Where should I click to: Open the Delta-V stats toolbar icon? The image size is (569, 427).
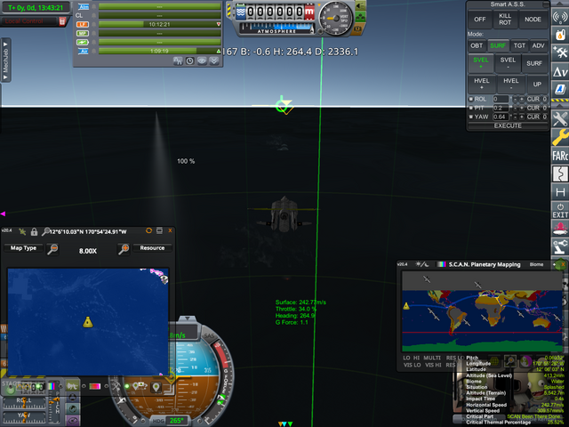coord(560,72)
